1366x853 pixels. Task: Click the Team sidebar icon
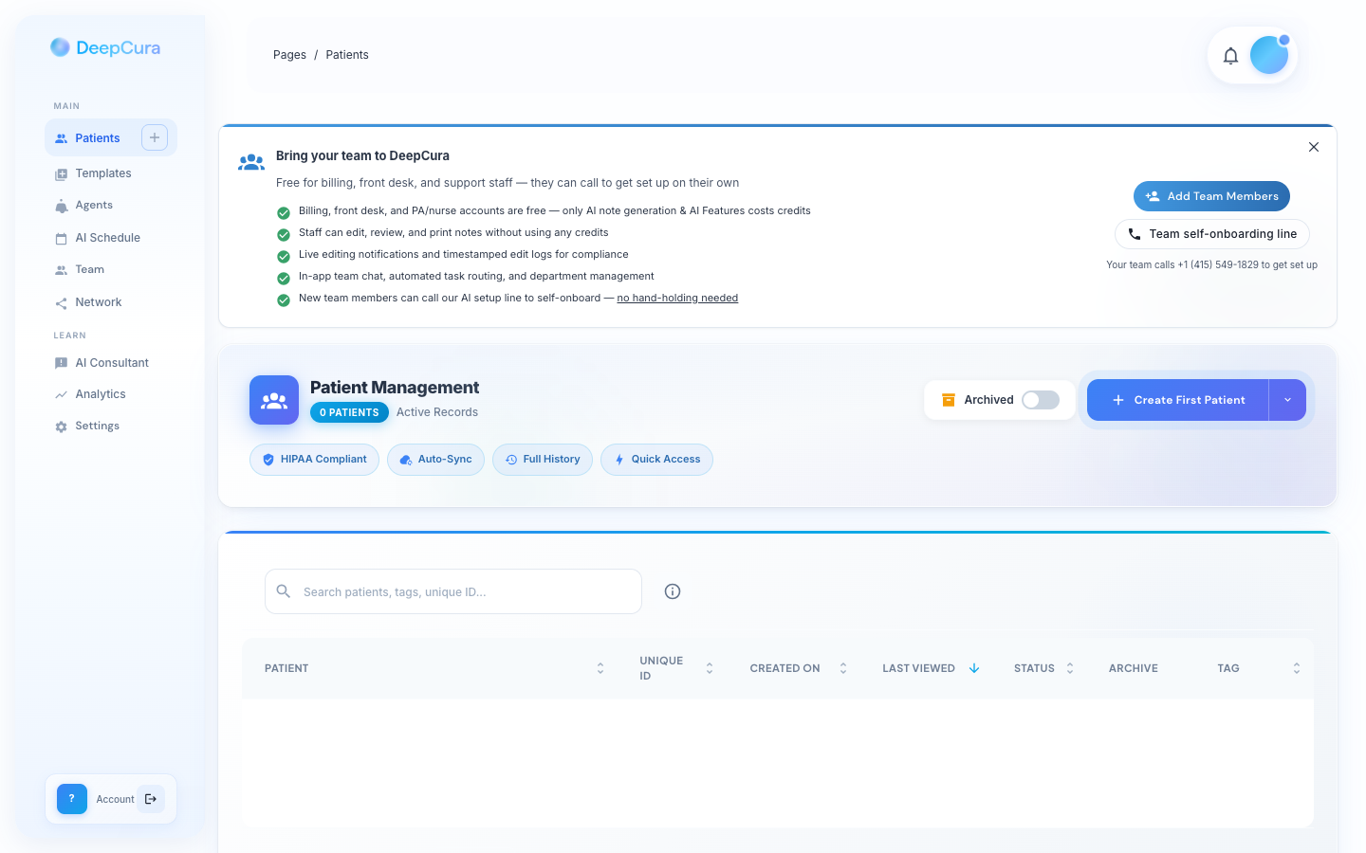pos(61,270)
